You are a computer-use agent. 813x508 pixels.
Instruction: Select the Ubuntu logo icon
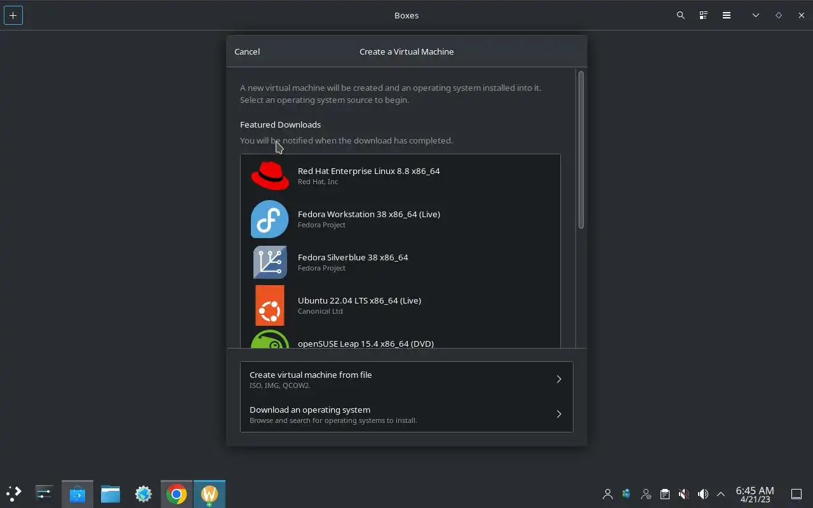270,305
